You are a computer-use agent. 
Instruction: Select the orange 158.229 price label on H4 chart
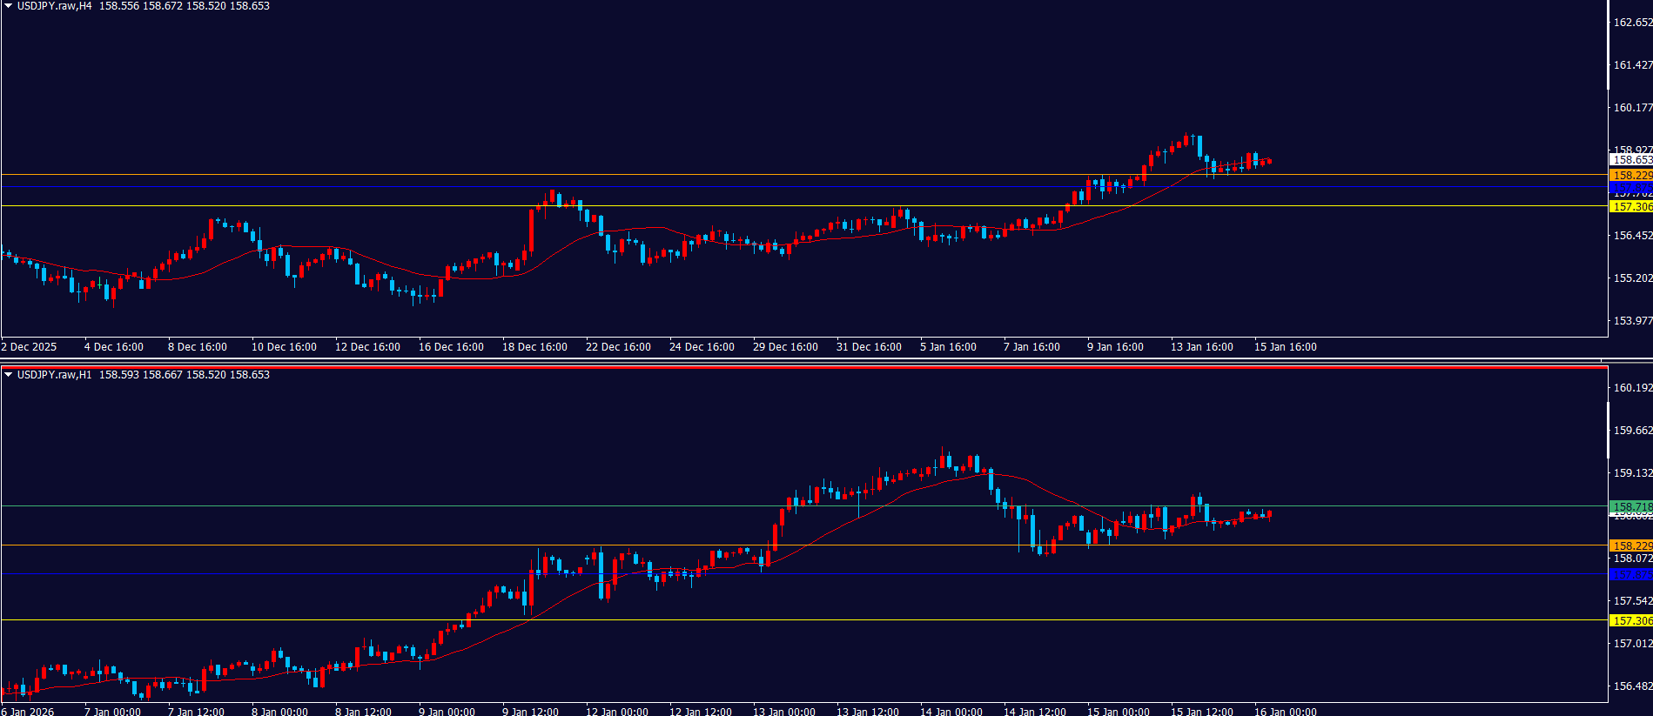[1630, 176]
